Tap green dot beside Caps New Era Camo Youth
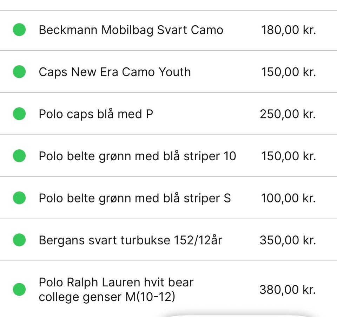Viewport: 337px width, 317px height. point(19,72)
